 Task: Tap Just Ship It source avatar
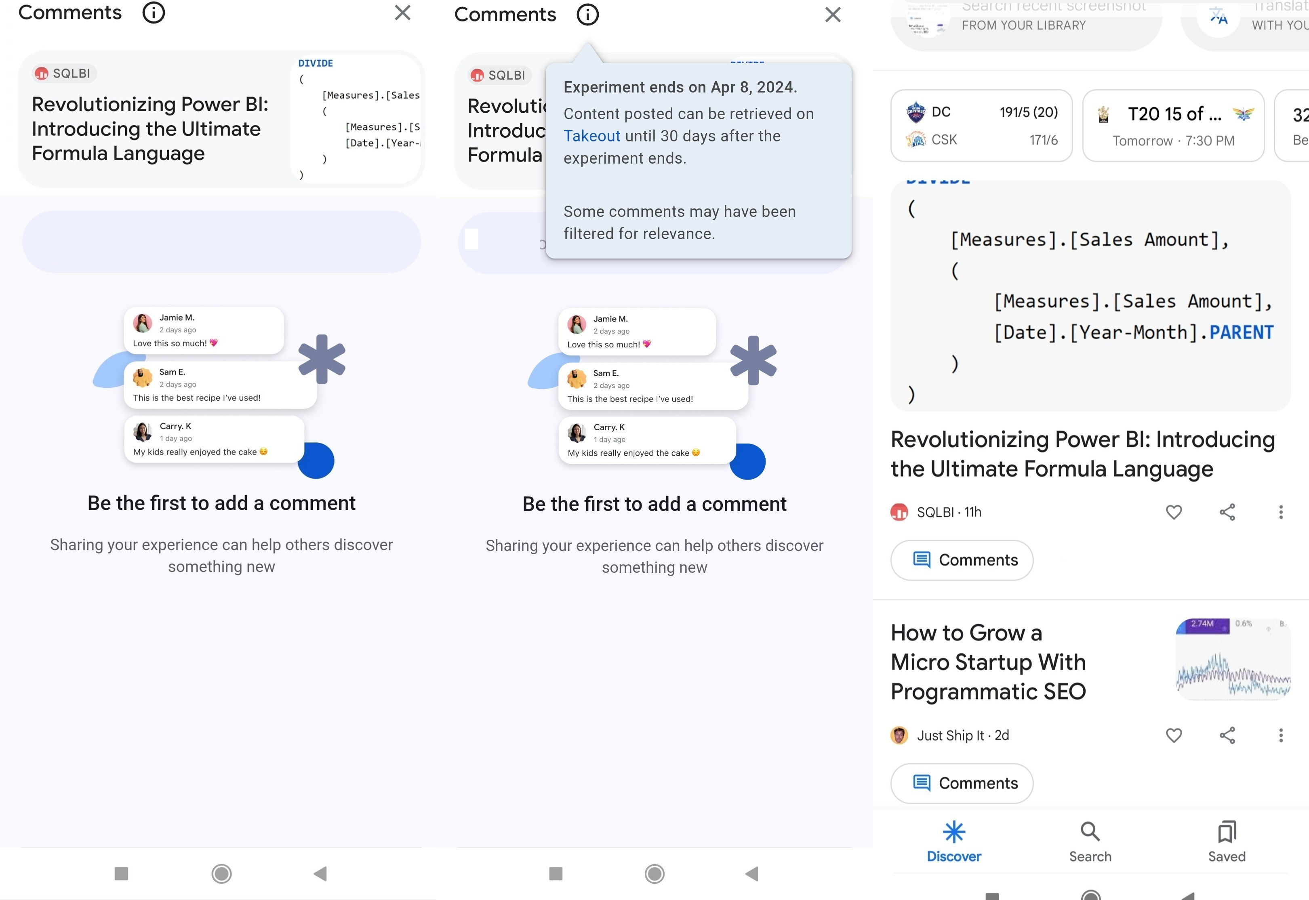[899, 735]
